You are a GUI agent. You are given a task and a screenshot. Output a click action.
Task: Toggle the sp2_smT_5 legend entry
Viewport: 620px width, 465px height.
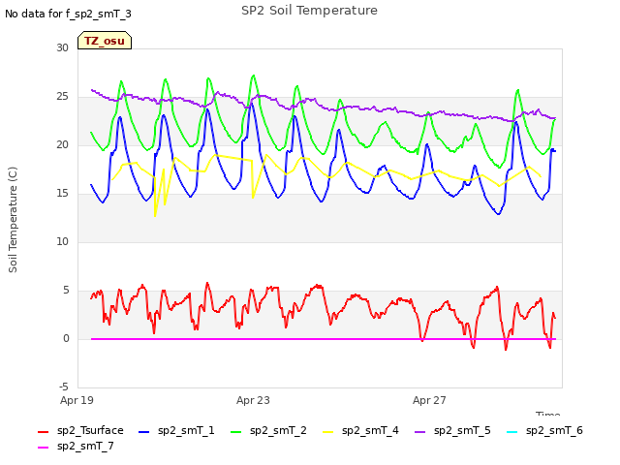pyautogui.click(x=452, y=430)
